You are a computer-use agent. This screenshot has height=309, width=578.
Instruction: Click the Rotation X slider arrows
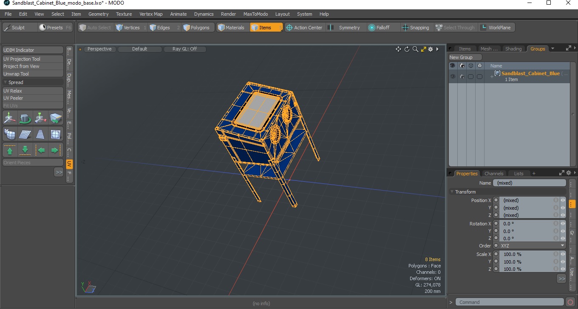563,224
